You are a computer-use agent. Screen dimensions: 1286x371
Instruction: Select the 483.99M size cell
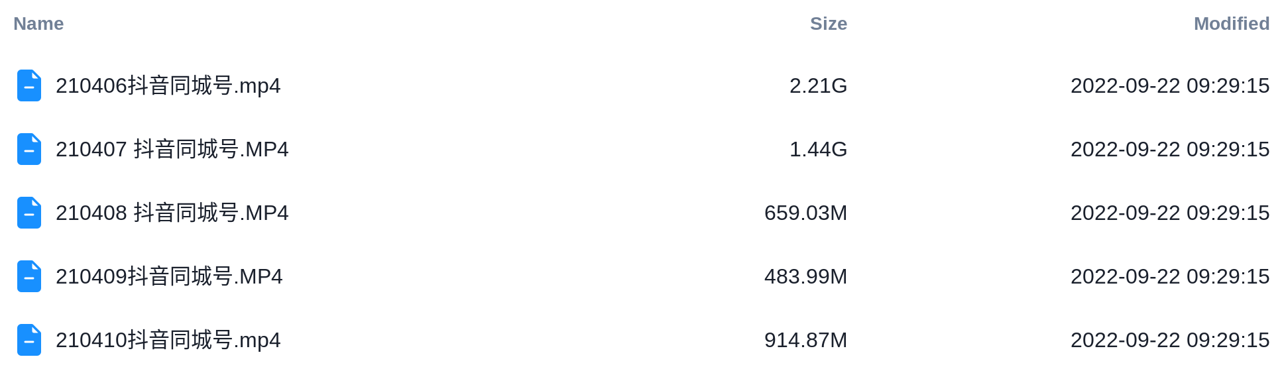(x=806, y=276)
